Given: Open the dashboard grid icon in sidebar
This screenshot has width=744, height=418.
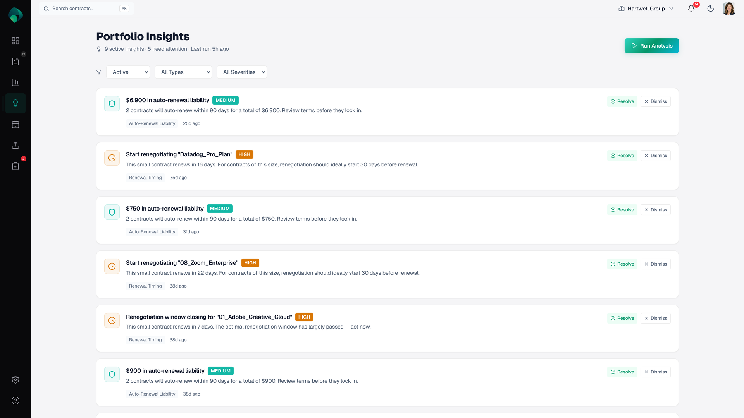Looking at the screenshot, I should click(15, 41).
